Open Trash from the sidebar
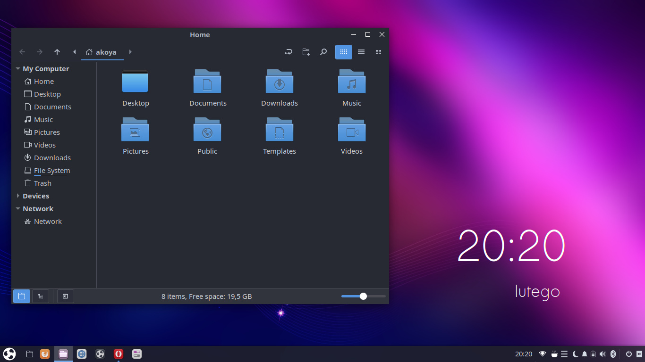Viewport: 645px width, 362px height. click(42, 183)
